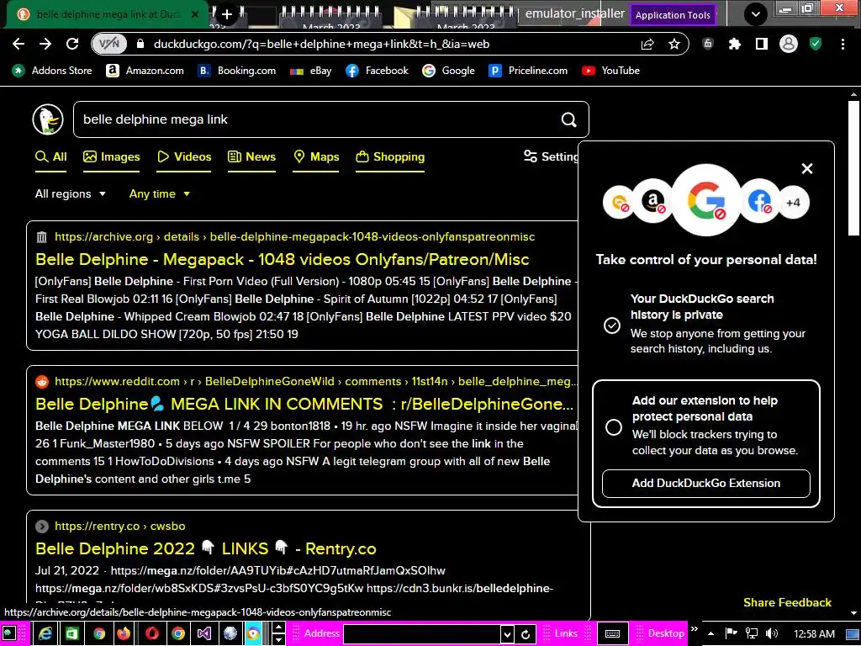
Task: Select the All results tab
Action: pos(50,157)
